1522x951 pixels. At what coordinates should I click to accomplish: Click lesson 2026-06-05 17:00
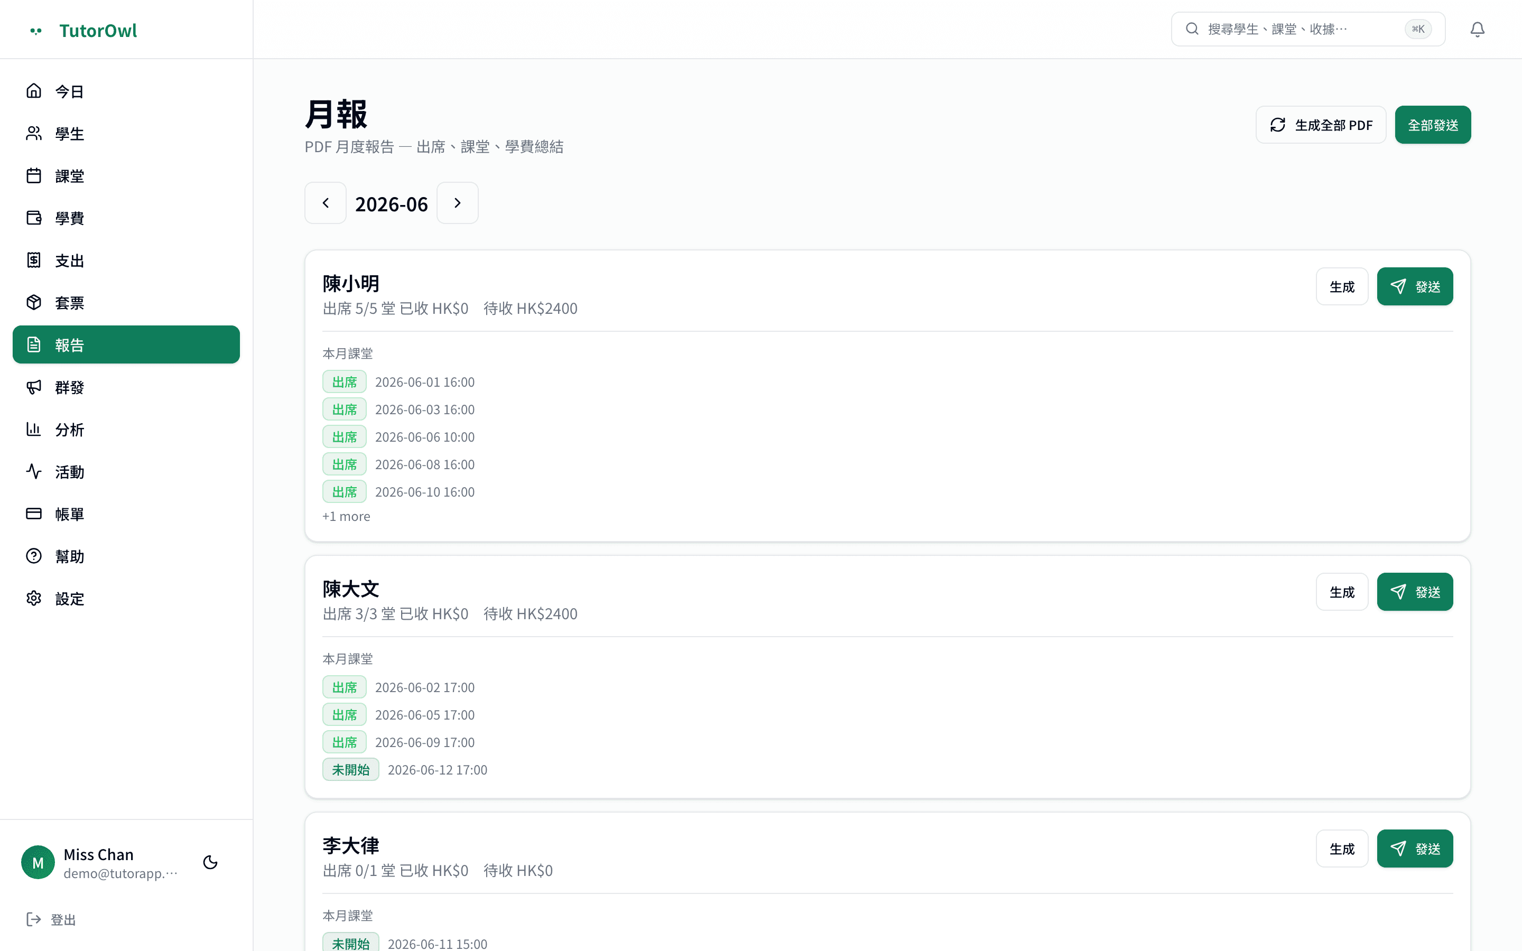[x=425, y=715]
